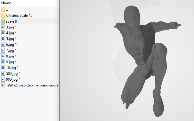Select the file 9.jpg
The image size is (194, 121).
pos(11,62)
